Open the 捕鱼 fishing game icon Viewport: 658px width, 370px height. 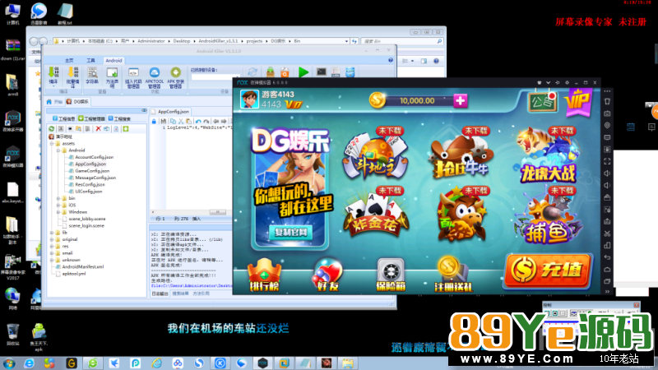[548, 216]
